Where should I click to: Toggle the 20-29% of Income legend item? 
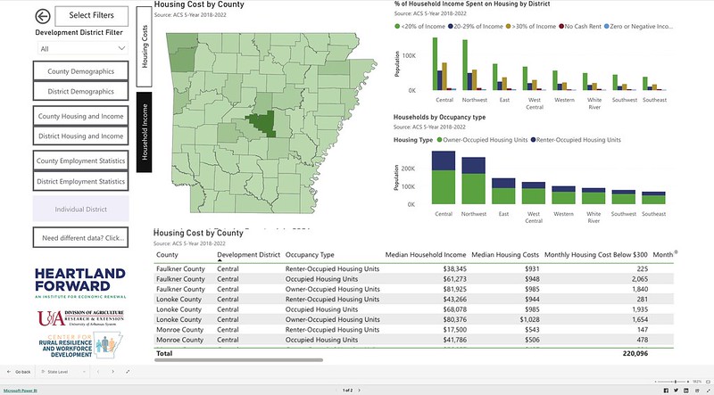pos(476,27)
